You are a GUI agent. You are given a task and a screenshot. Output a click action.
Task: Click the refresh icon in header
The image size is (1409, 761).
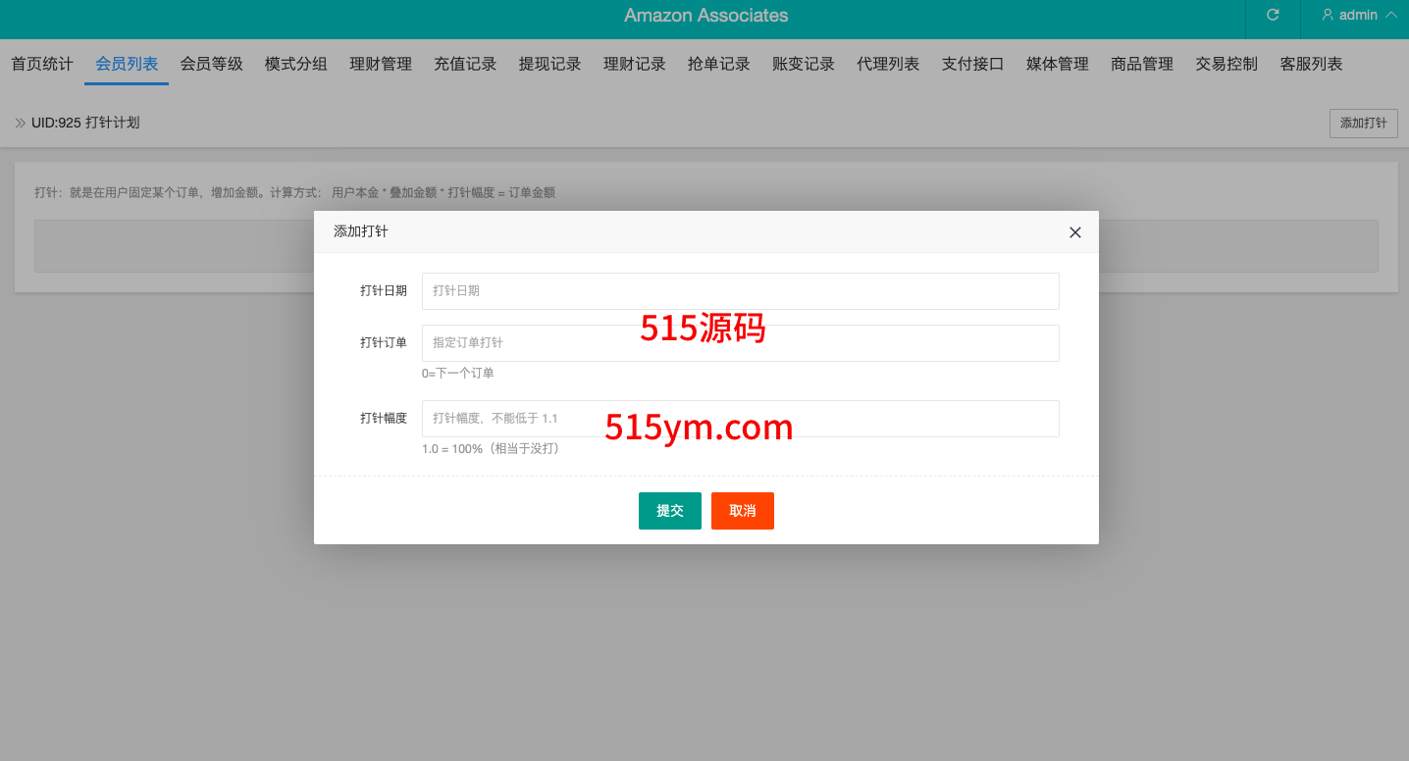click(x=1273, y=15)
